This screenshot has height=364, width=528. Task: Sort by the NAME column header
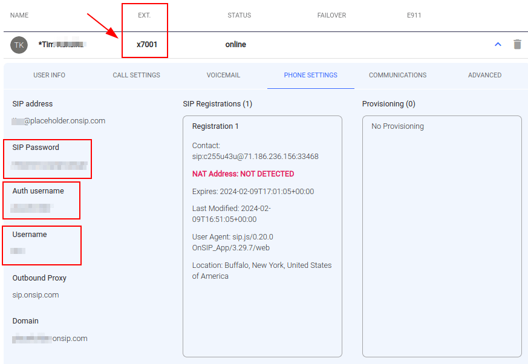pyautogui.click(x=19, y=15)
